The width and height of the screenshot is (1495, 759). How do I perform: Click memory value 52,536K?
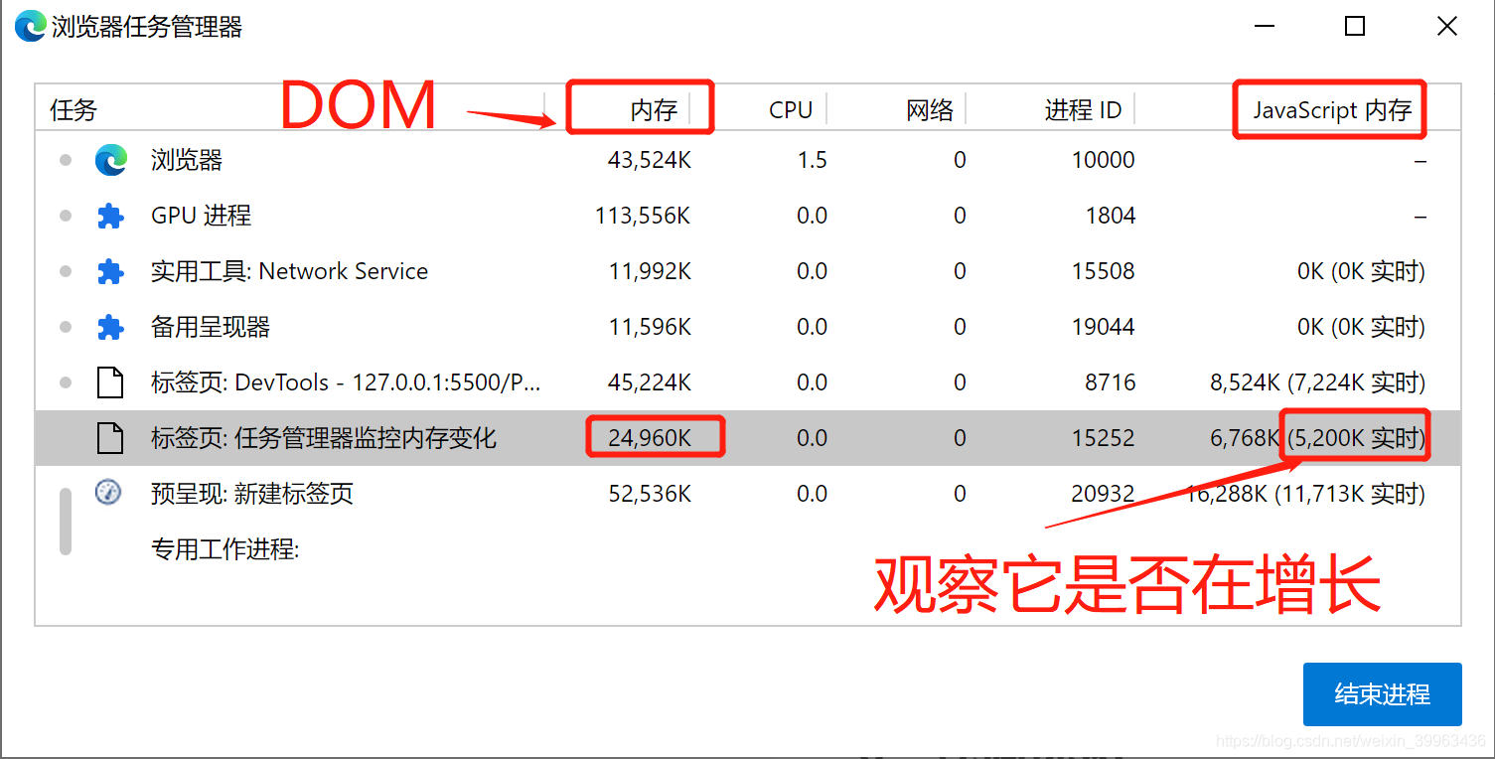[650, 494]
